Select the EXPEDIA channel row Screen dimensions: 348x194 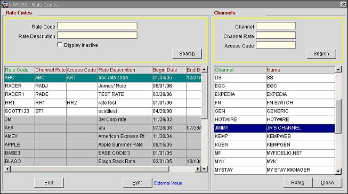(x=274, y=94)
